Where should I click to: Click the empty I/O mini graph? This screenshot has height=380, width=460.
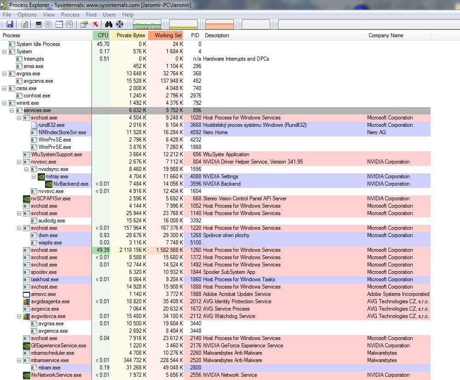pos(256,24)
